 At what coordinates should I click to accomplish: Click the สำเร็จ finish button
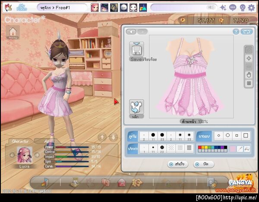178,164
